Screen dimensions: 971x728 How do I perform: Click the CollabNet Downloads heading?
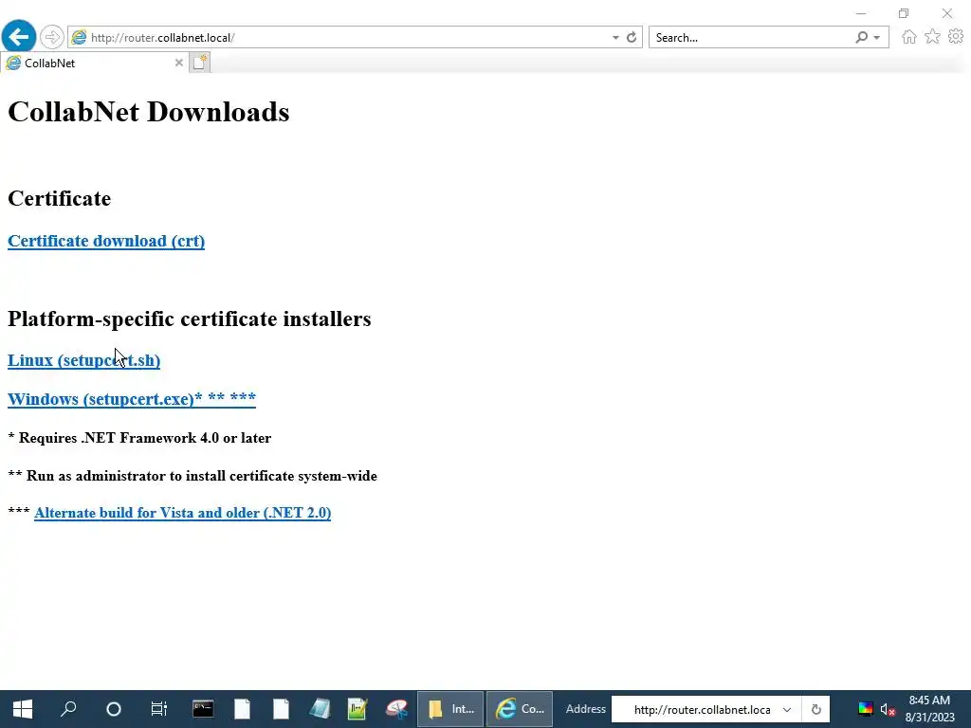(x=149, y=112)
